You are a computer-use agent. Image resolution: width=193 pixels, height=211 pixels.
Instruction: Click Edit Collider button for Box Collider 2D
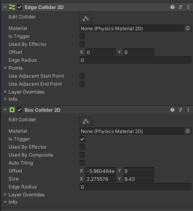(86, 121)
